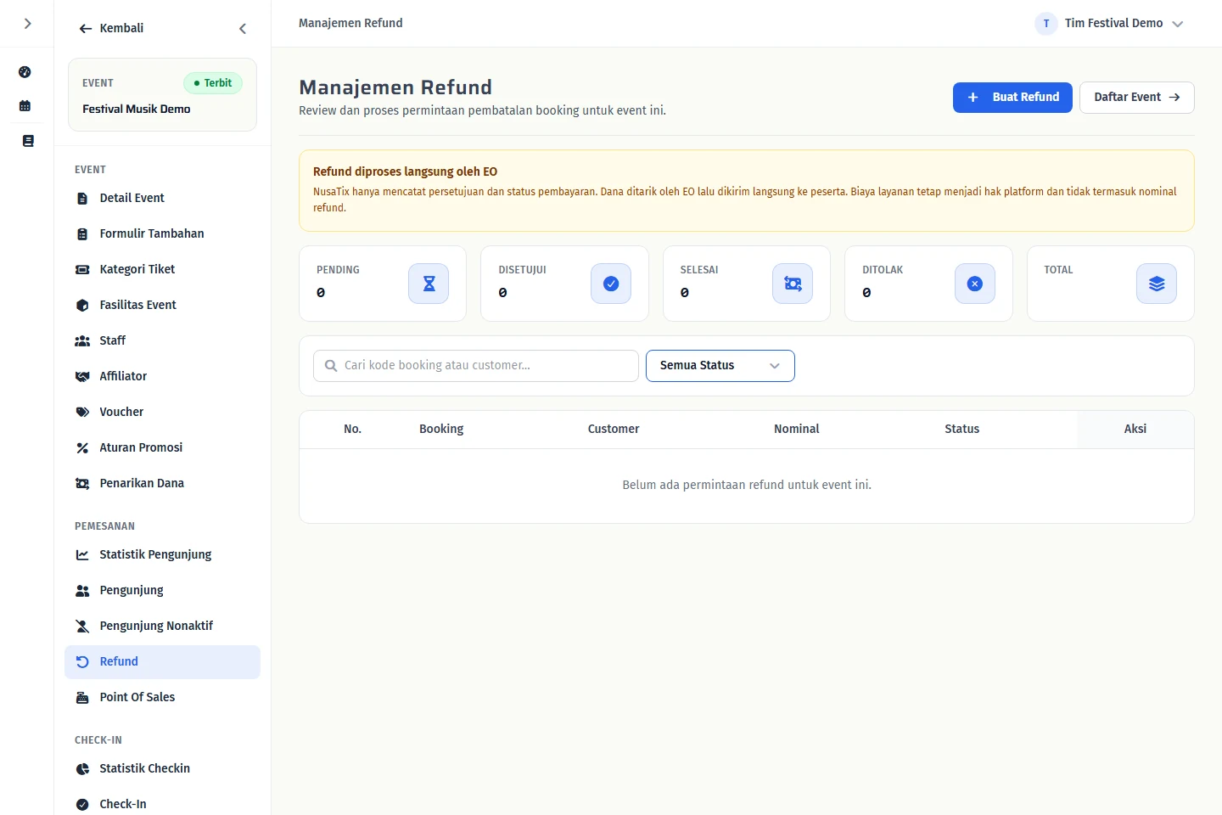Click the Festival Musik Demo event name
Screen dimensions: 1222x815
coord(137,110)
